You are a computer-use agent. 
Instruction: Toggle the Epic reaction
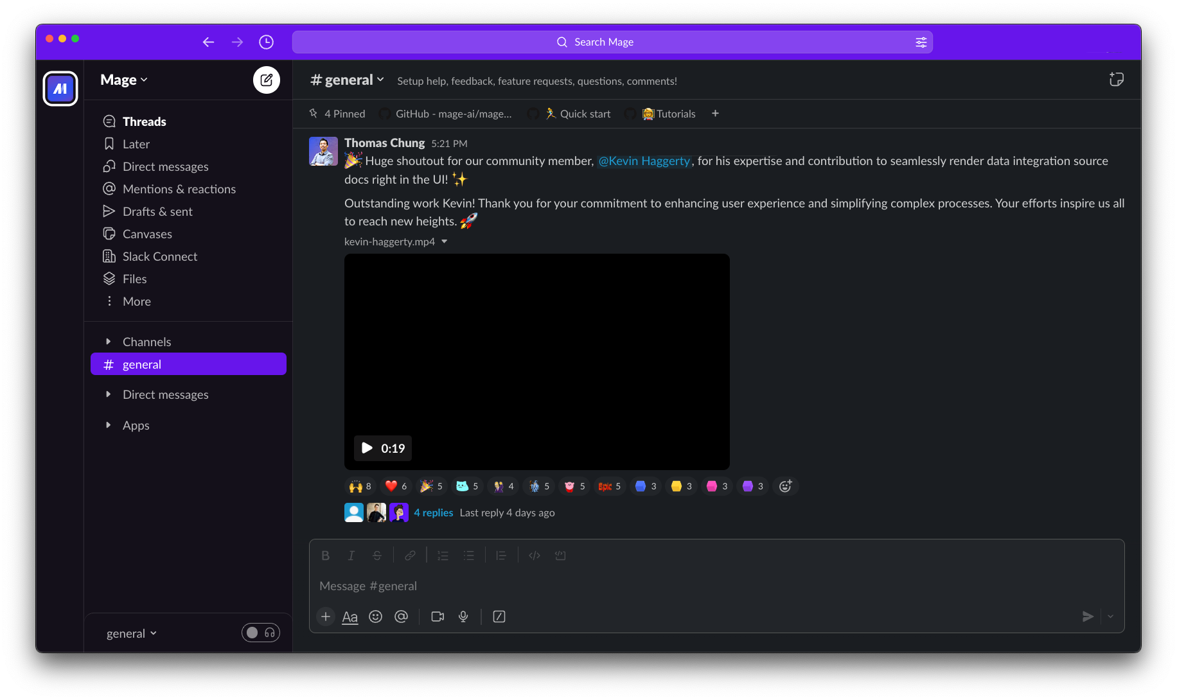click(x=610, y=486)
